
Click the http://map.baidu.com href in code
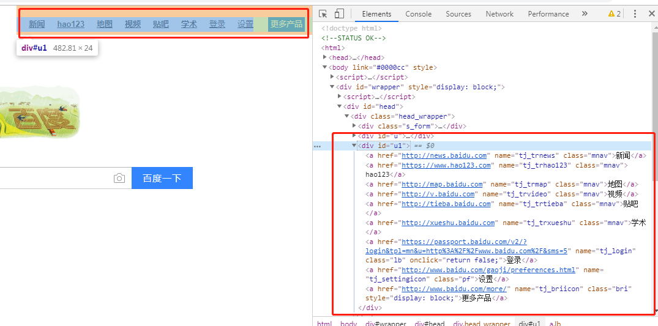[443, 184]
